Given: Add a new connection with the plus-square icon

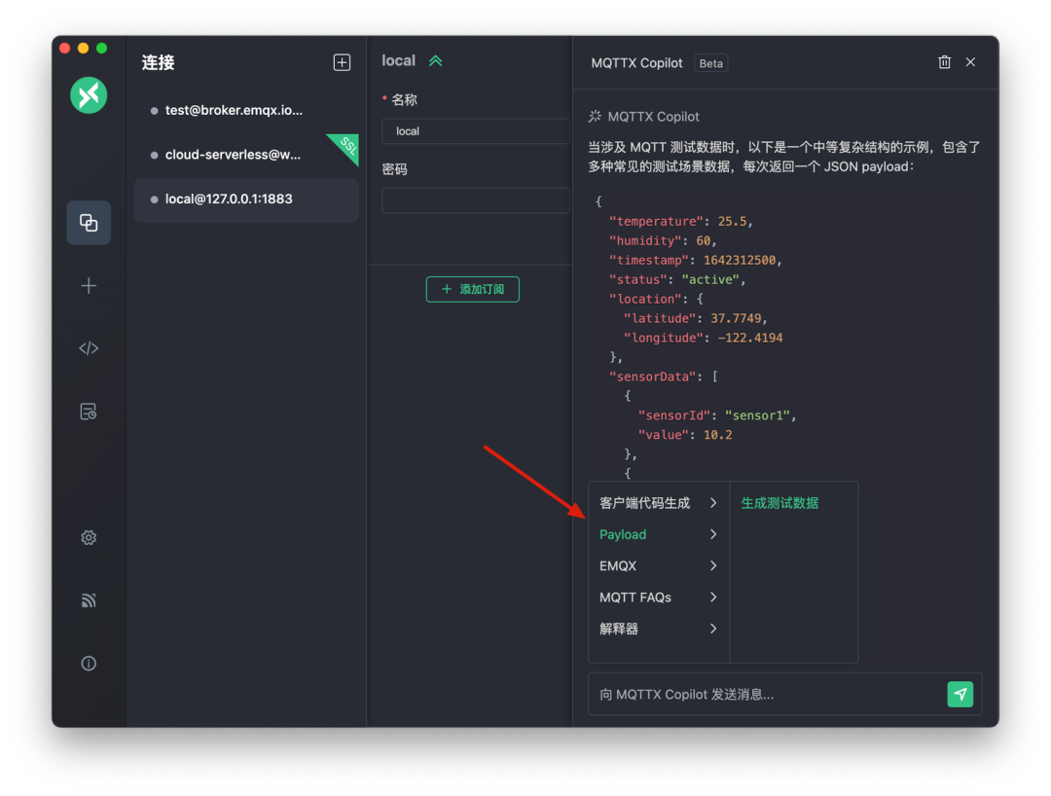Looking at the screenshot, I should [x=342, y=62].
